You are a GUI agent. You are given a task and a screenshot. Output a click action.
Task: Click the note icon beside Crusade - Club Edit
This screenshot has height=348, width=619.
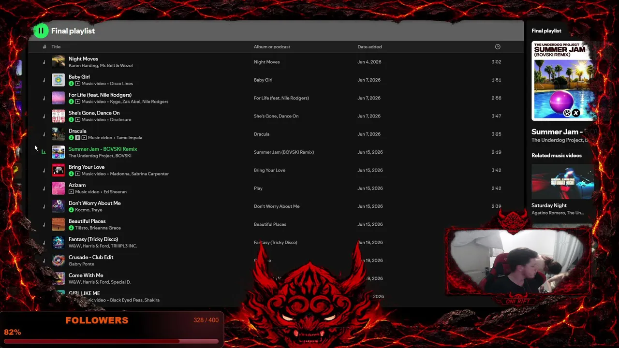(44, 261)
